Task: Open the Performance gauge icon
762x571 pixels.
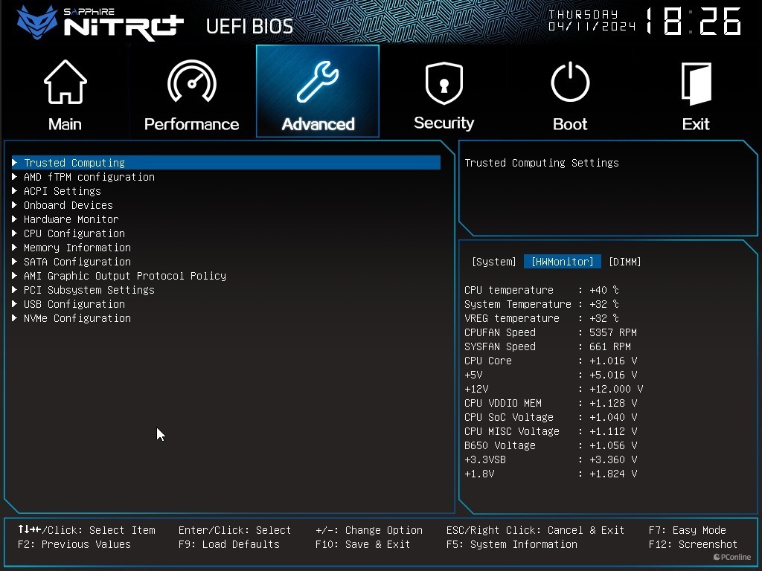Action: [191, 82]
